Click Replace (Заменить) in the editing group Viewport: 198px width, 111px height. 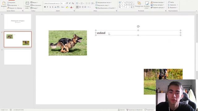(173, 5)
